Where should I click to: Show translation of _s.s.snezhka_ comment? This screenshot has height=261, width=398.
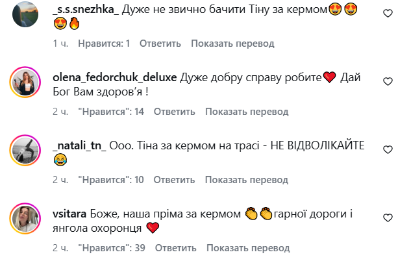click(x=232, y=43)
